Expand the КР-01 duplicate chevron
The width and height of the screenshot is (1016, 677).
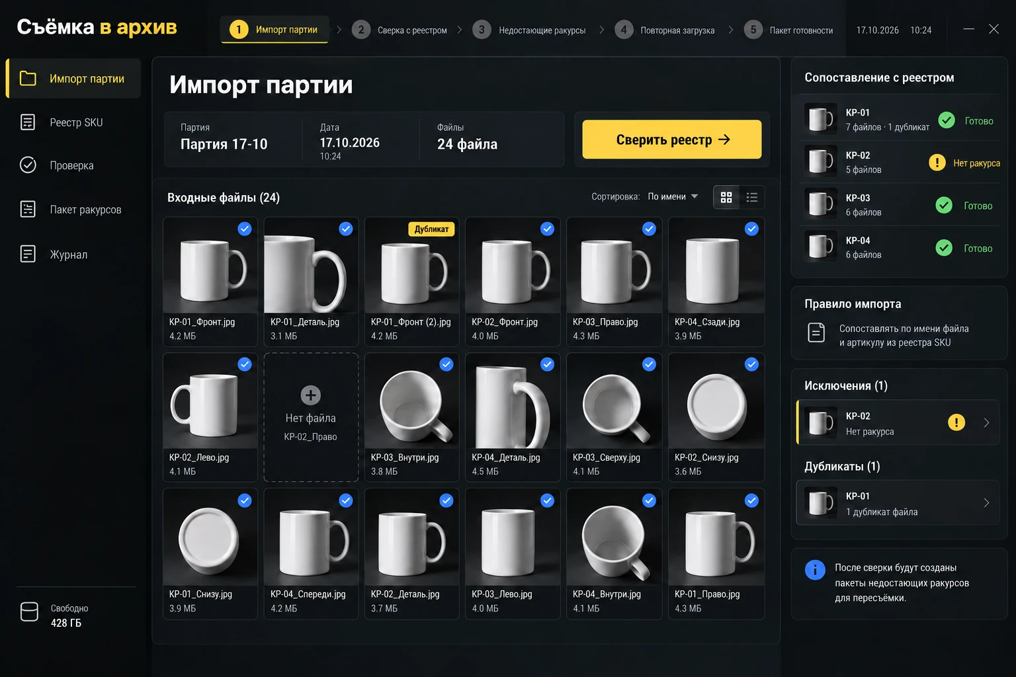[986, 502]
